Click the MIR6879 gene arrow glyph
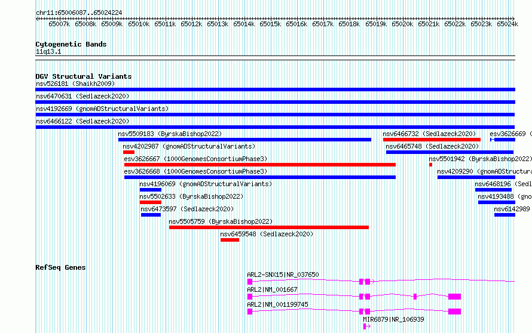 (x=367, y=326)
